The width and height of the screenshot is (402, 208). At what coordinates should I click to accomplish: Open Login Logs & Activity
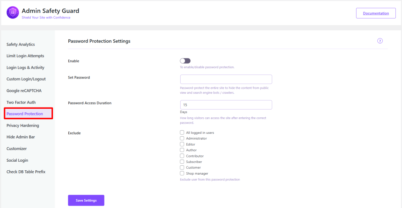pyautogui.click(x=26, y=68)
